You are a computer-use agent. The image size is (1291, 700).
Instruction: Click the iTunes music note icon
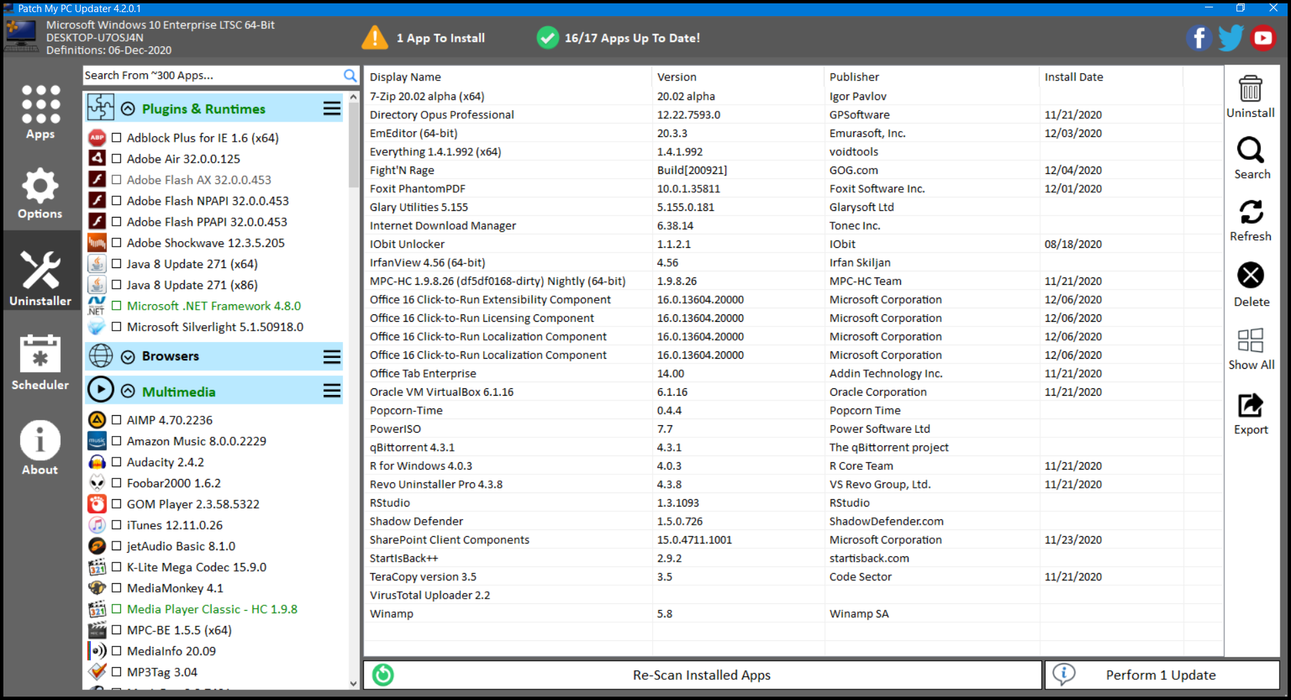97,525
